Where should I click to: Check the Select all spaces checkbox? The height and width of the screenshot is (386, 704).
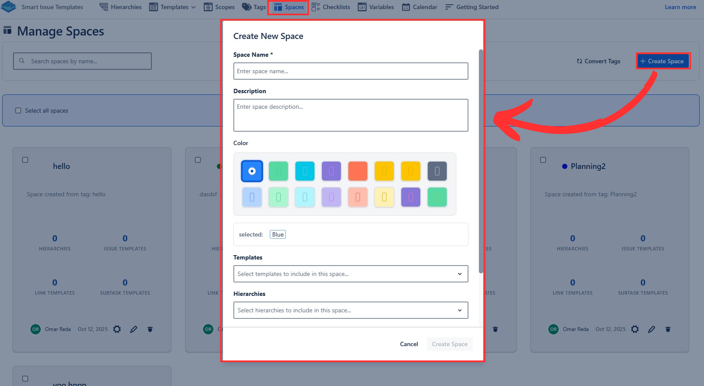(x=18, y=110)
